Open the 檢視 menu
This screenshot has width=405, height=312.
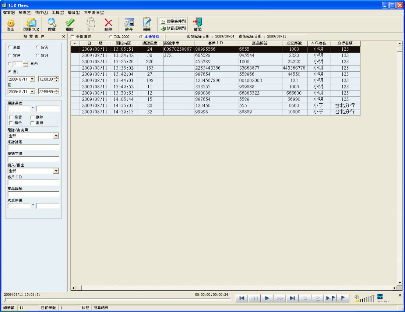click(25, 13)
